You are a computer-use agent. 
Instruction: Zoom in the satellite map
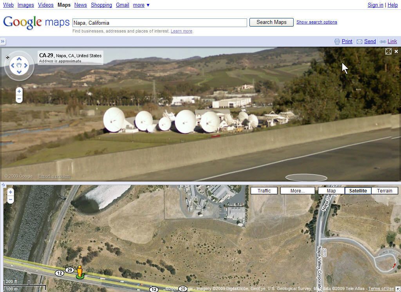click(11, 192)
